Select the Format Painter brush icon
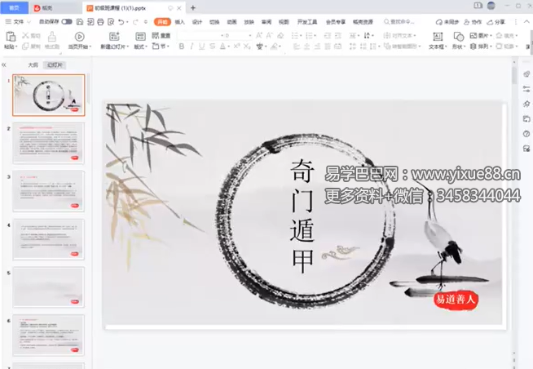 (52, 37)
